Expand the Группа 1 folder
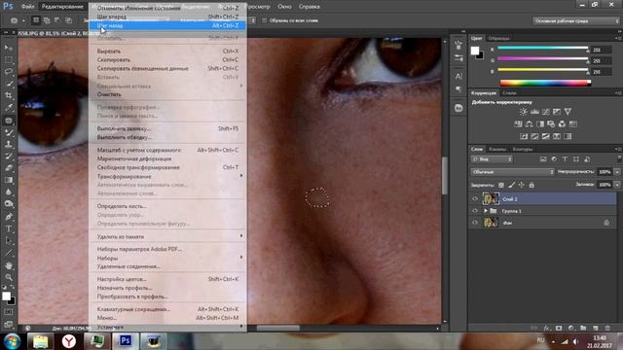Viewport: 623px width, 350px height. 485,211
